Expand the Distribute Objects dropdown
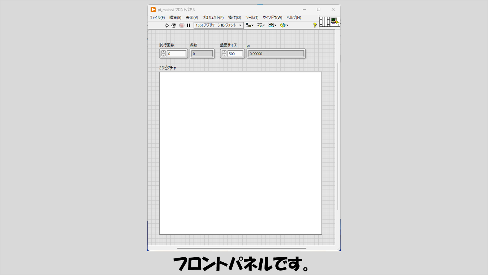Image resolution: width=488 pixels, height=275 pixels. (x=261, y=25)
